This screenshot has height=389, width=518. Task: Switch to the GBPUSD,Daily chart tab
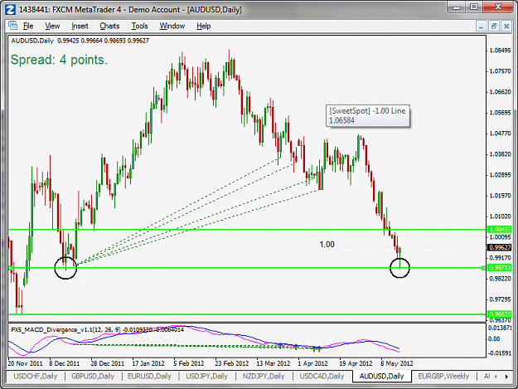point(93,376)
